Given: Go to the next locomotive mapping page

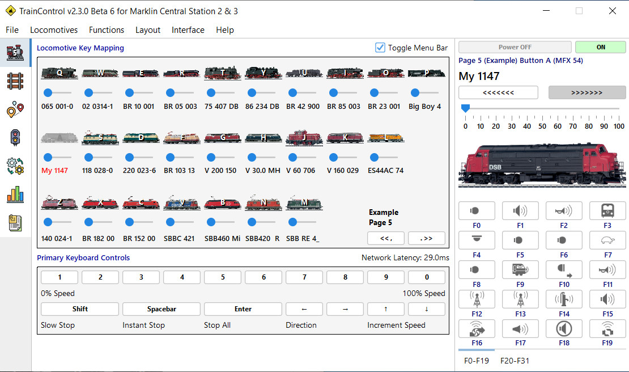Looking at the screenshot, I should click(426, 238).
